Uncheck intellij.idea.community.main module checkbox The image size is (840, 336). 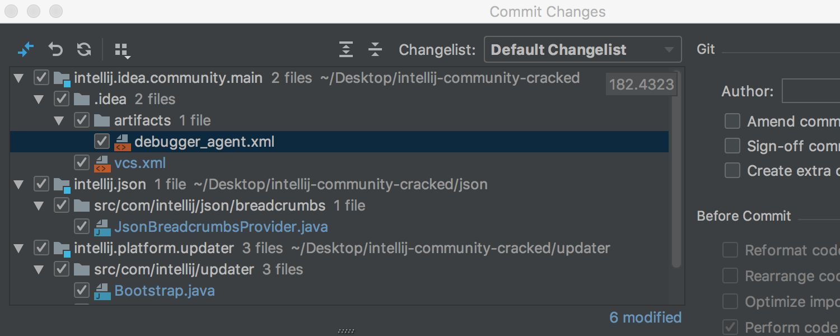[41, 78]
